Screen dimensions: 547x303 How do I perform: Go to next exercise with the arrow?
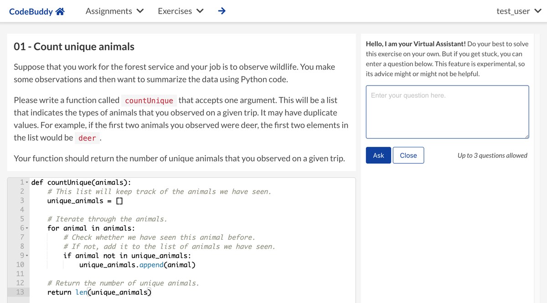click(x=222, y=11)
